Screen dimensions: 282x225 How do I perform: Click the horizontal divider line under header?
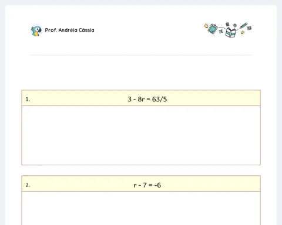(141, 55)
